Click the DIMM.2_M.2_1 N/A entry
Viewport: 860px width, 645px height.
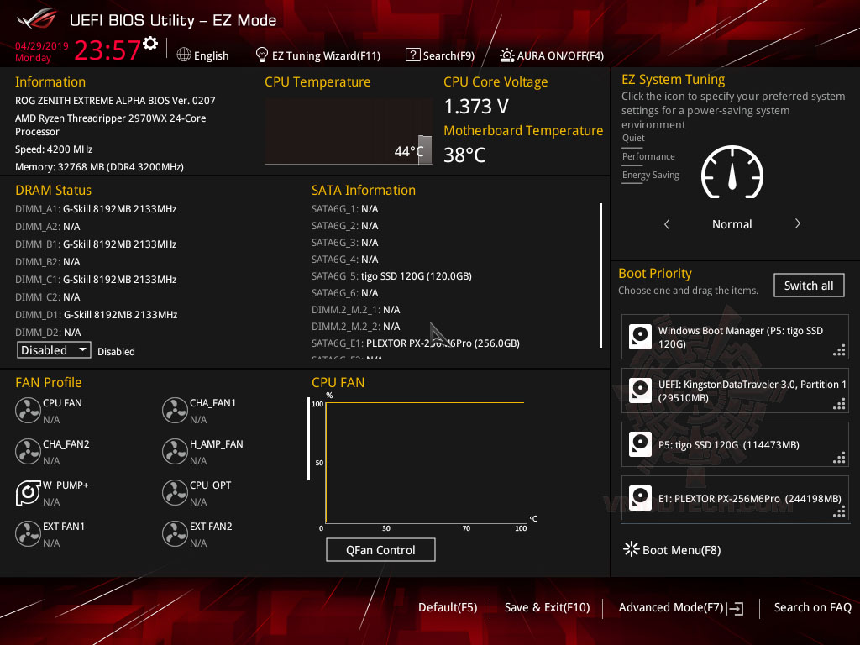tap(356, 309)
